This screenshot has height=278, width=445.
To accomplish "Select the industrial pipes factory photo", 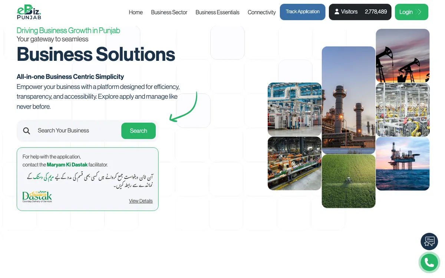I will click(x=294, y=109).
